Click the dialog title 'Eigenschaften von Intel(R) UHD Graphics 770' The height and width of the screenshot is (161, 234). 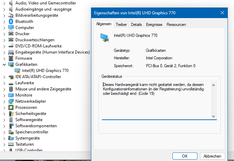134,13
